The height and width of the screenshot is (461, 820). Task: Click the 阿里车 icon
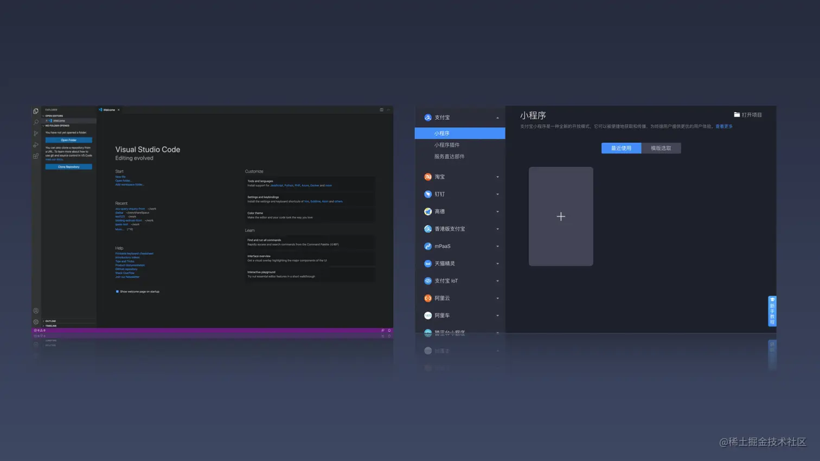pos(428,315)
